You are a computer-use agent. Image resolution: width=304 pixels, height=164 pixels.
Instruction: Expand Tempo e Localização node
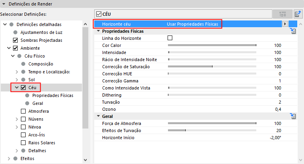(x=17, y=72)
